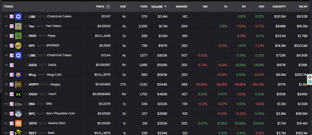Click the age value '27d'
Viewport: 312px width, 135px height.
pyautogui.click(x=123, y=84)
